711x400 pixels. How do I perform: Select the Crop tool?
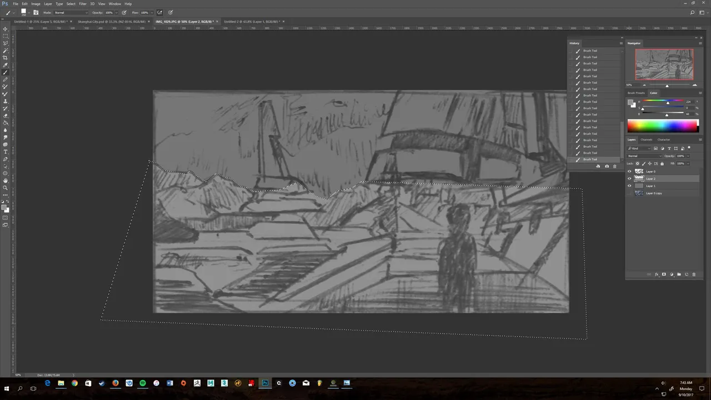pyautogui.click(x=6, y=58)
